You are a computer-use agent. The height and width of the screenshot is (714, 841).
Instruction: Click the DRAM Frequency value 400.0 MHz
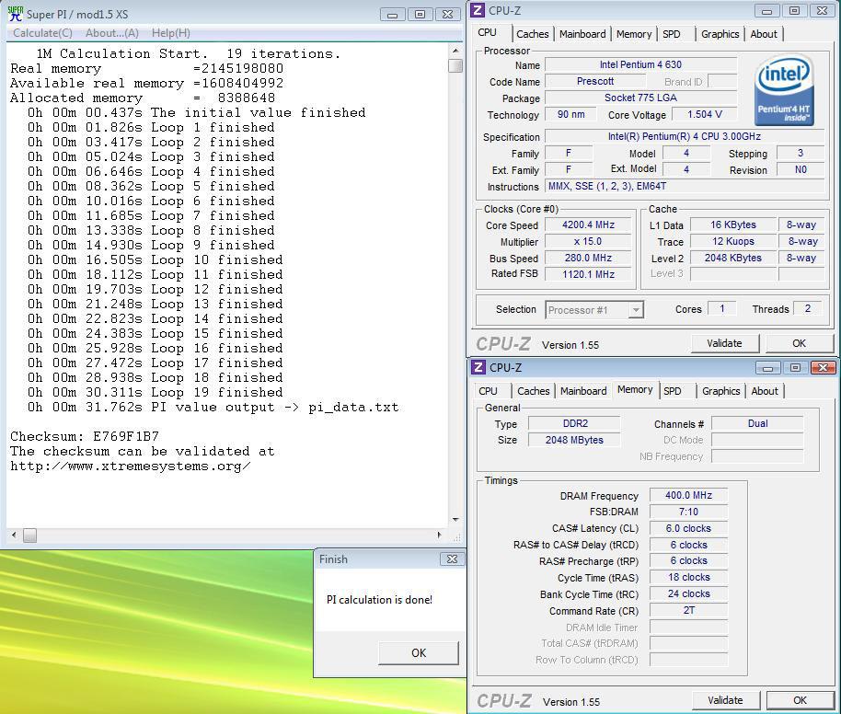tap(688, 495)
